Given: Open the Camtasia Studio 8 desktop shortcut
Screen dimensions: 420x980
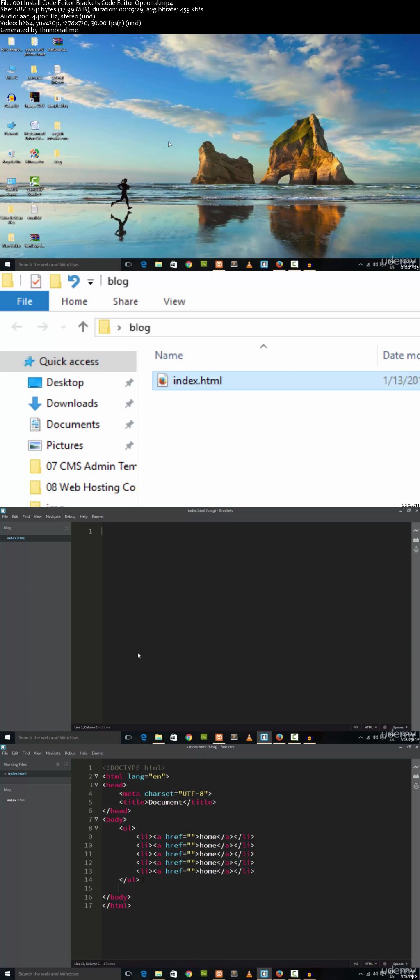Looking at the screenshot, I should (x=34, y=186).
